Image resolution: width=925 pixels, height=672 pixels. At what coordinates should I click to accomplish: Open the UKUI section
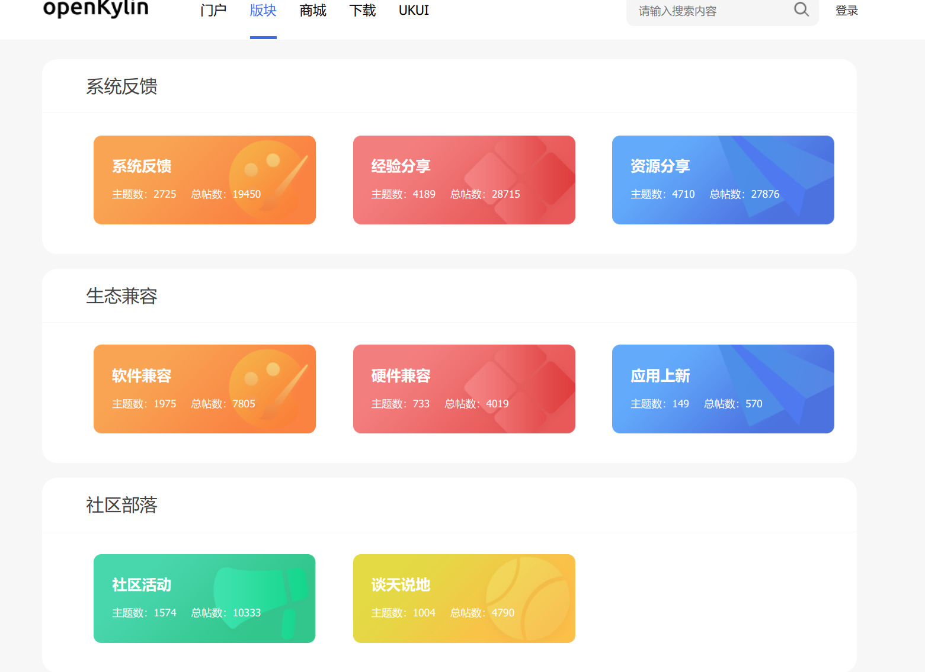pos(414,10)
